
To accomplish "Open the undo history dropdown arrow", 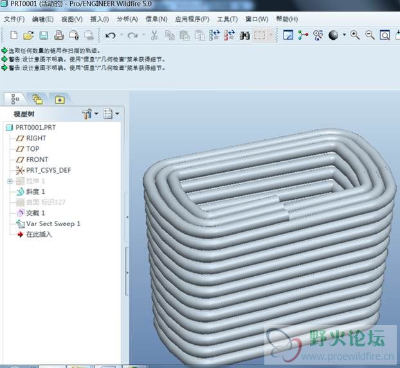I will pyautogui.click(x=122, y=35).
